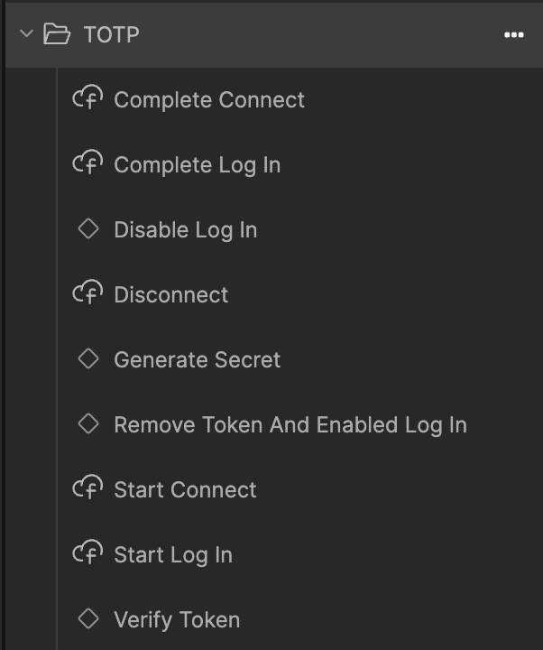The height and width of the screenshot is (650, 543).
Task: Click the Disconnect cloud function icon
Action: click(x=87, y=293)
